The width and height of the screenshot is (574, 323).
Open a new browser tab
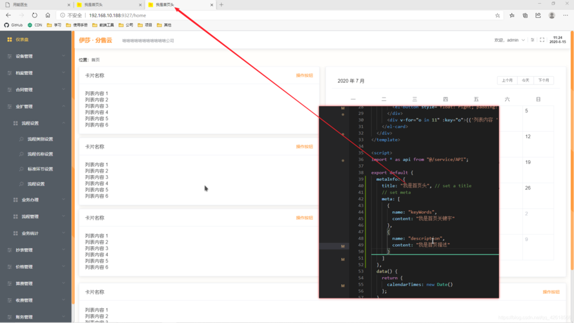pos(221,5)
